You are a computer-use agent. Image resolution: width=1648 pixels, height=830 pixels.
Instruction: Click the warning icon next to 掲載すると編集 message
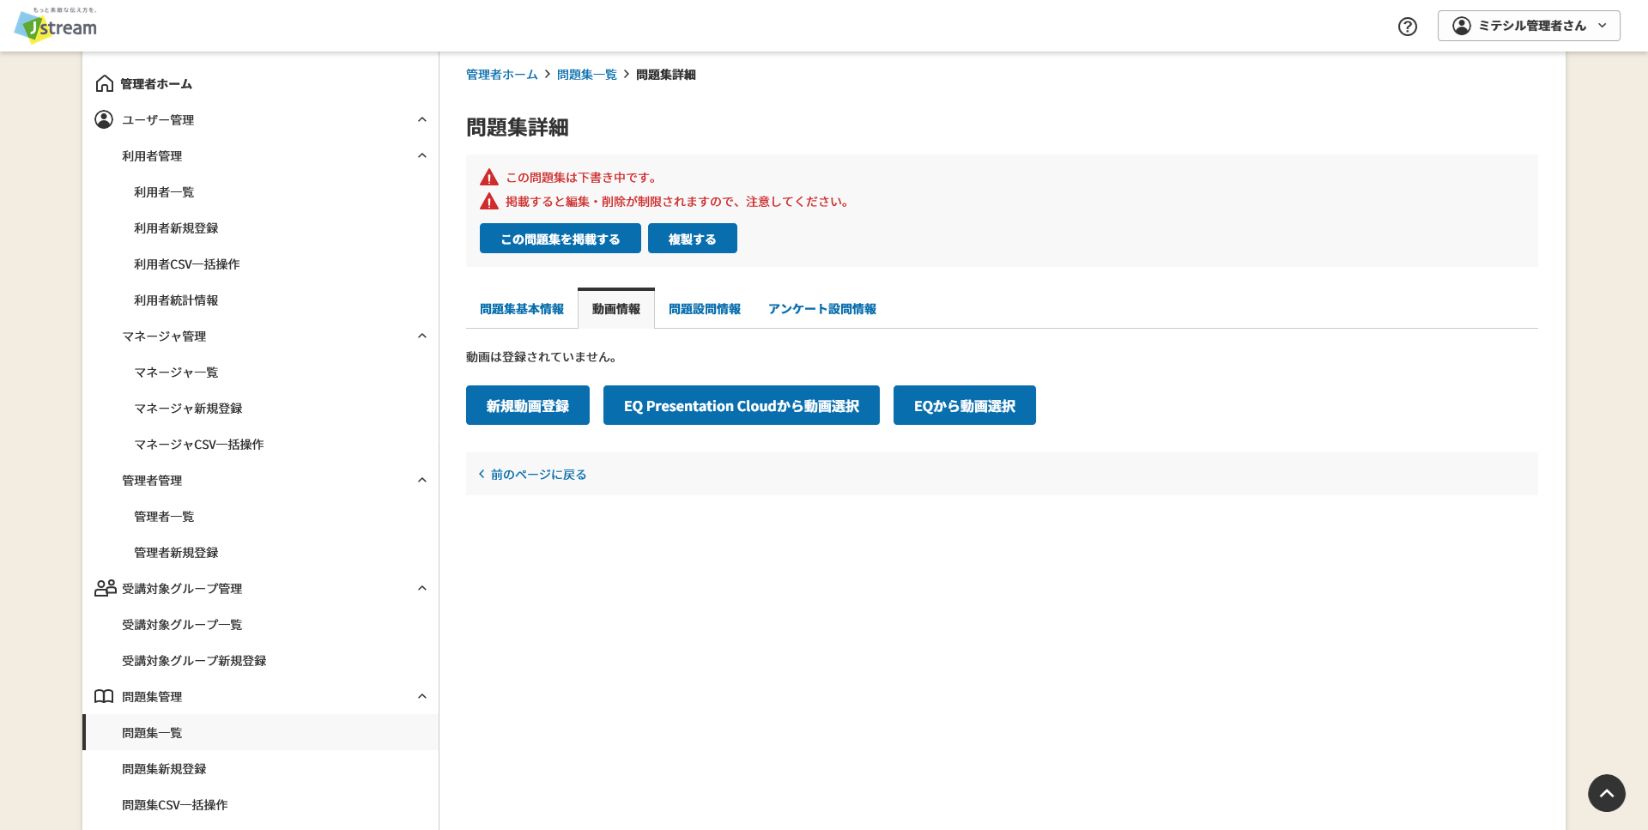(x=489, y=202)
